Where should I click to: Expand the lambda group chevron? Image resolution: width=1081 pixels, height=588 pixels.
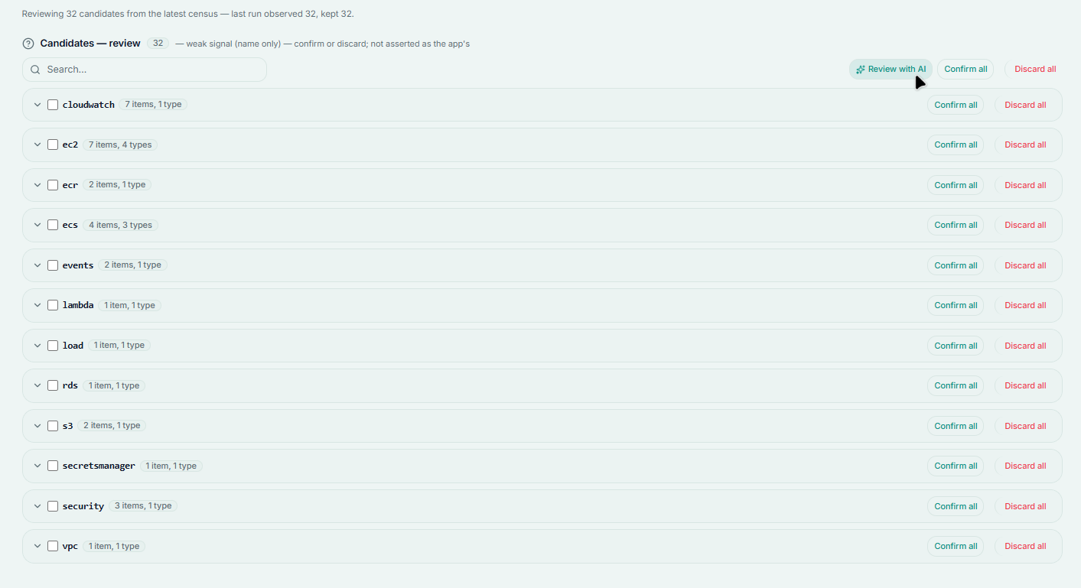(37, 305)
